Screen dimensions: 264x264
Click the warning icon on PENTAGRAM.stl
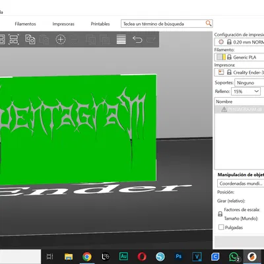(224, 110)
